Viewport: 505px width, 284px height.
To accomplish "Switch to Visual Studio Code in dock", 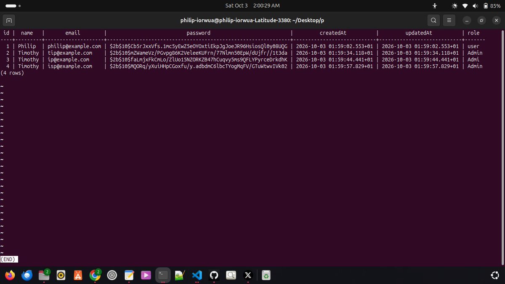I will (x=197, y=275).
